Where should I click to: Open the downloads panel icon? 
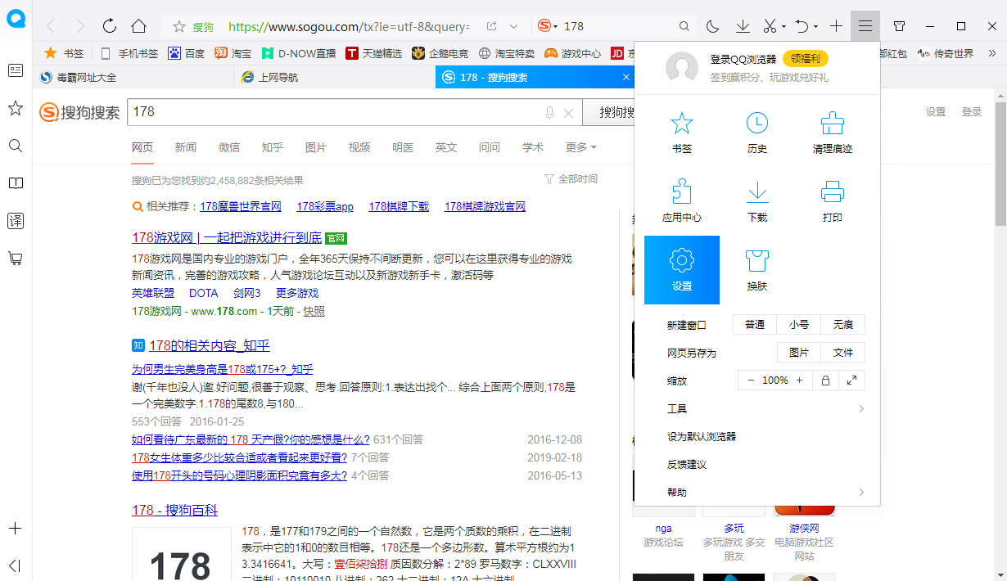[x=742, y=25]
